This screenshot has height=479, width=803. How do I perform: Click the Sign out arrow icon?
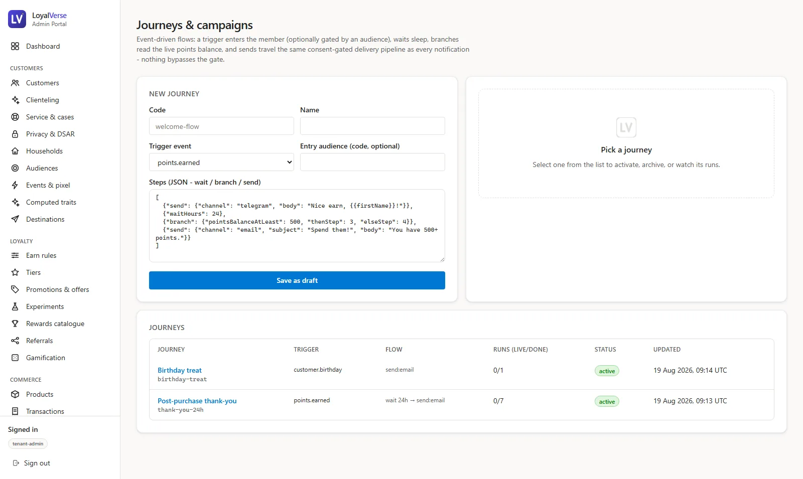(x=16, y=463)
